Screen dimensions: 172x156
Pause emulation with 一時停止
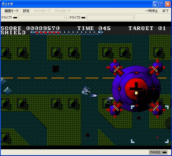pos(151,11)
